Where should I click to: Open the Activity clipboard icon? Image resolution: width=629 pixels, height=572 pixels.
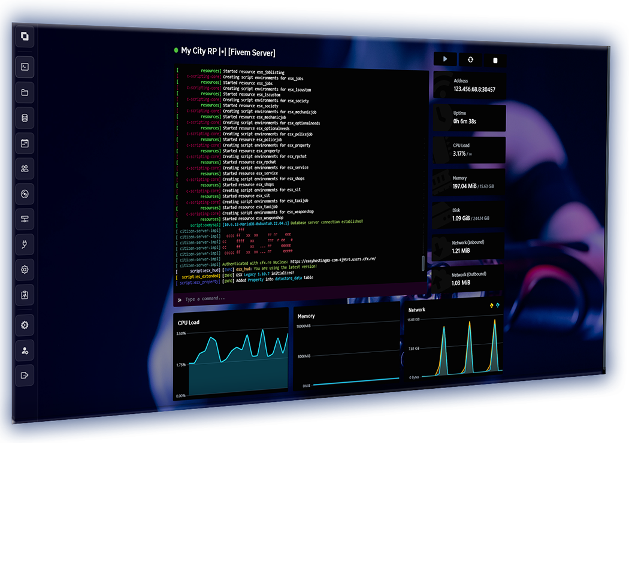point(25,295)
